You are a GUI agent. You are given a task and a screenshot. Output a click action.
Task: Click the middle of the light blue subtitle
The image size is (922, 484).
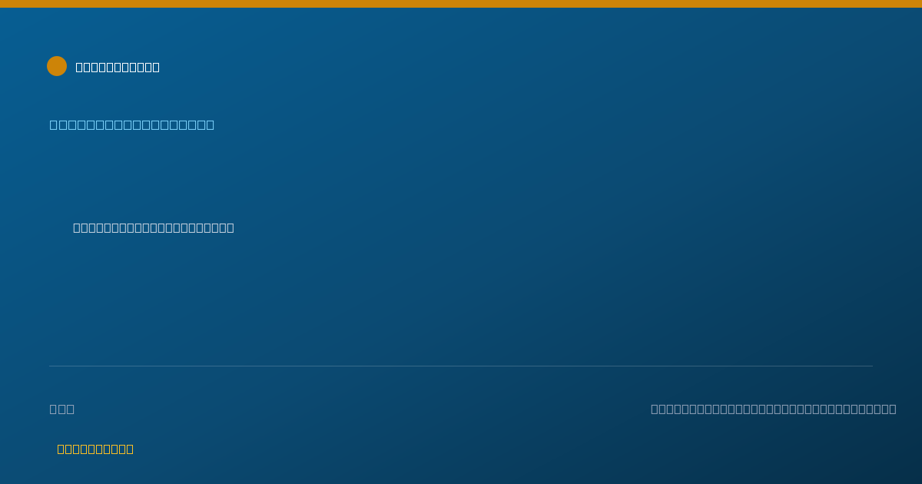132,124
